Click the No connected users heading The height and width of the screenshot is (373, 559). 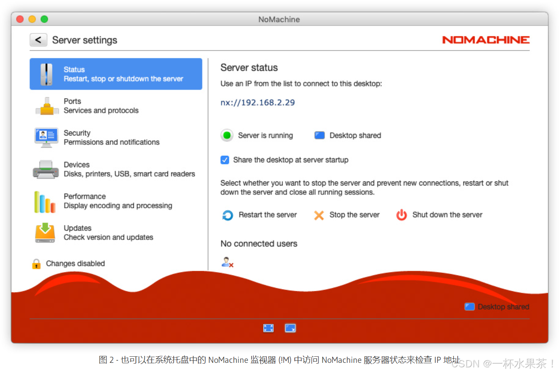259,244
